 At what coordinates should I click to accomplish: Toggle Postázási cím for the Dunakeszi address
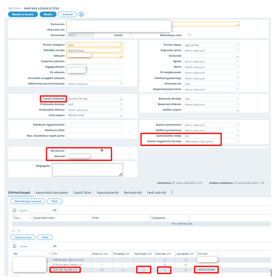point(123,265)
